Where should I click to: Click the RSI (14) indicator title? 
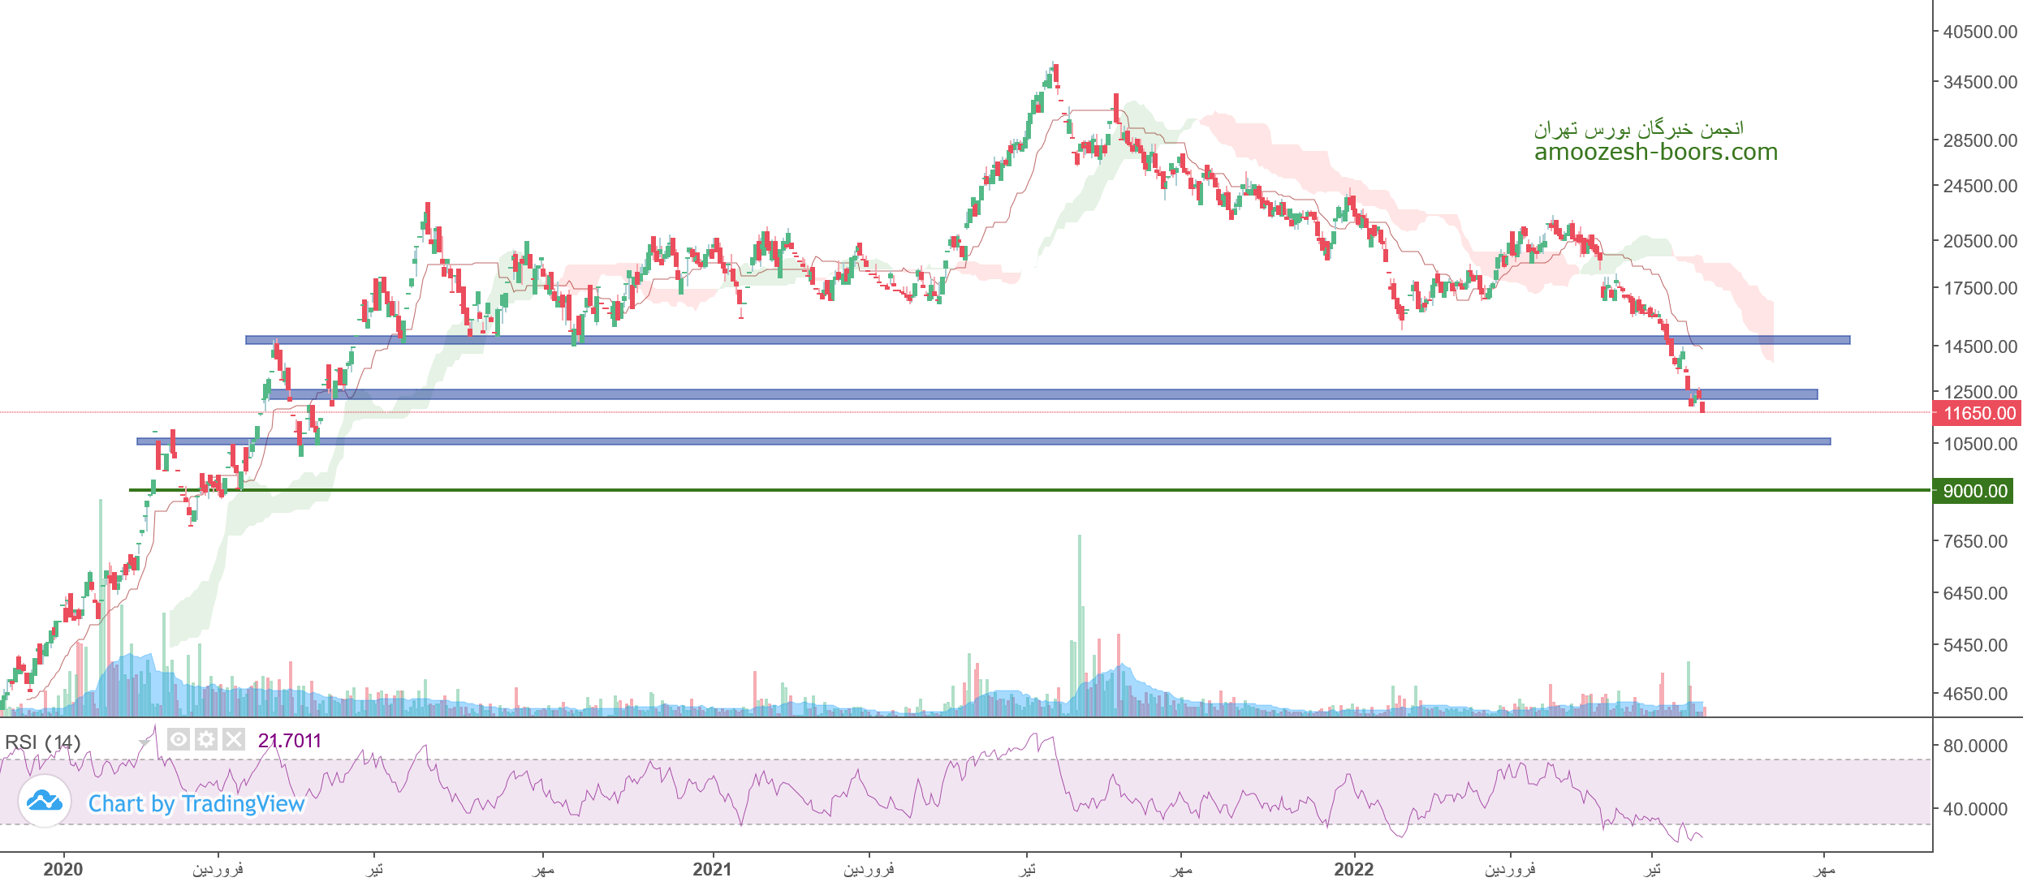coord(42,742)
